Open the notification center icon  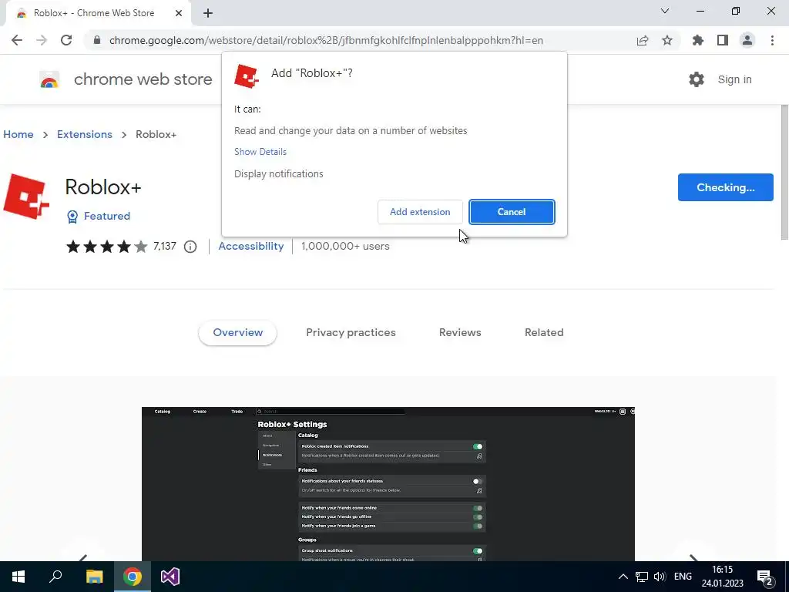tap(765, 577)
